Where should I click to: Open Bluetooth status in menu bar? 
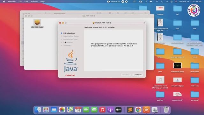(146, 2)
